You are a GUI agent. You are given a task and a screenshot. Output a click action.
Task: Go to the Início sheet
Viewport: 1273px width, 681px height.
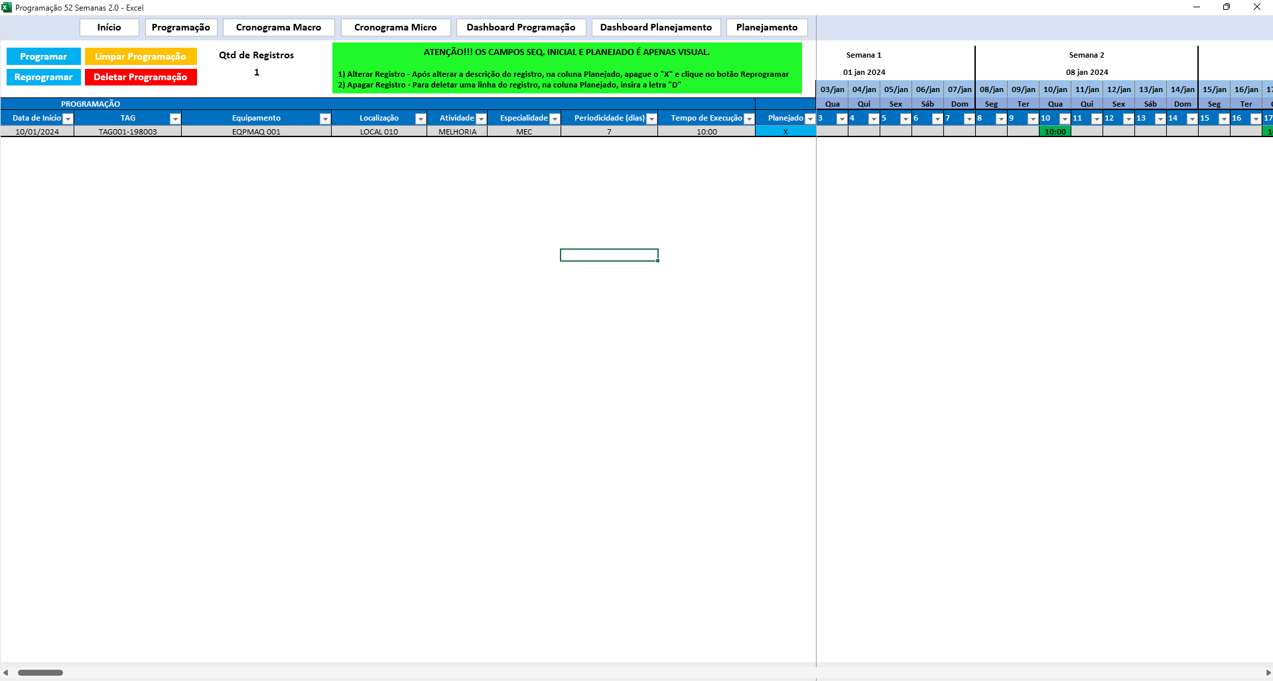[109, 27]
